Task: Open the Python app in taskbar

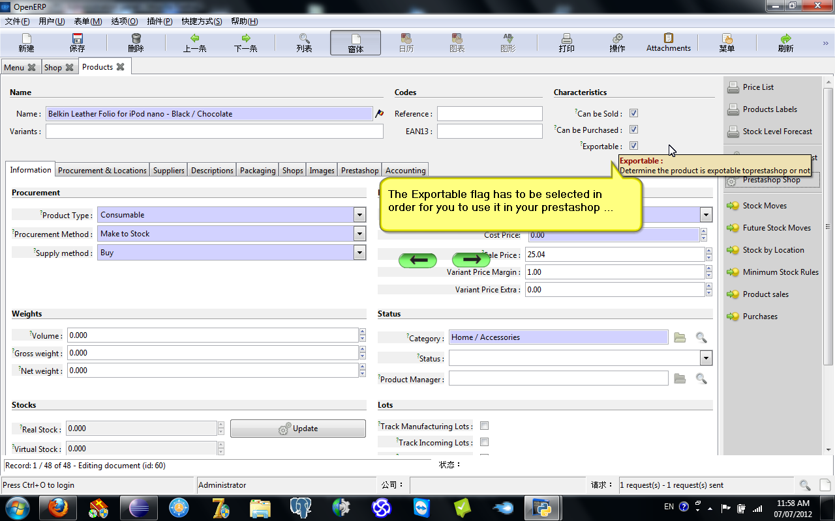Action: (x=543, y=507)
